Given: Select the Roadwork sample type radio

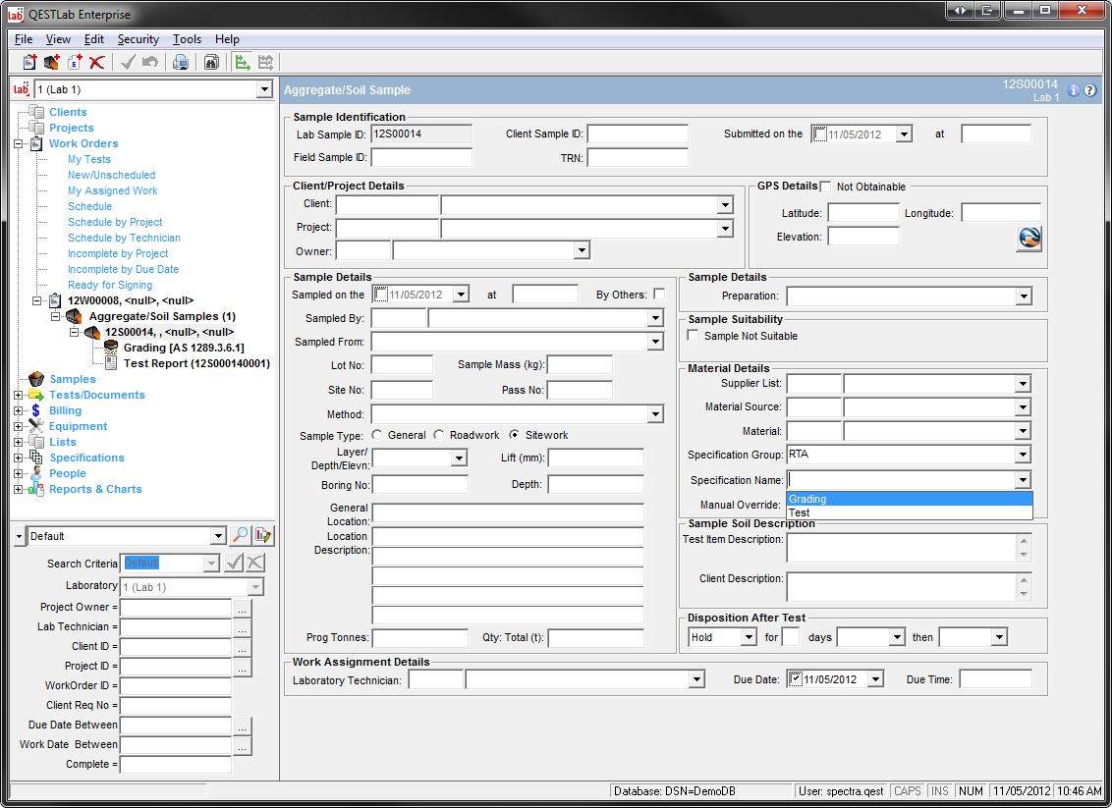Looking at the screenshot, I should click(440, 435).
